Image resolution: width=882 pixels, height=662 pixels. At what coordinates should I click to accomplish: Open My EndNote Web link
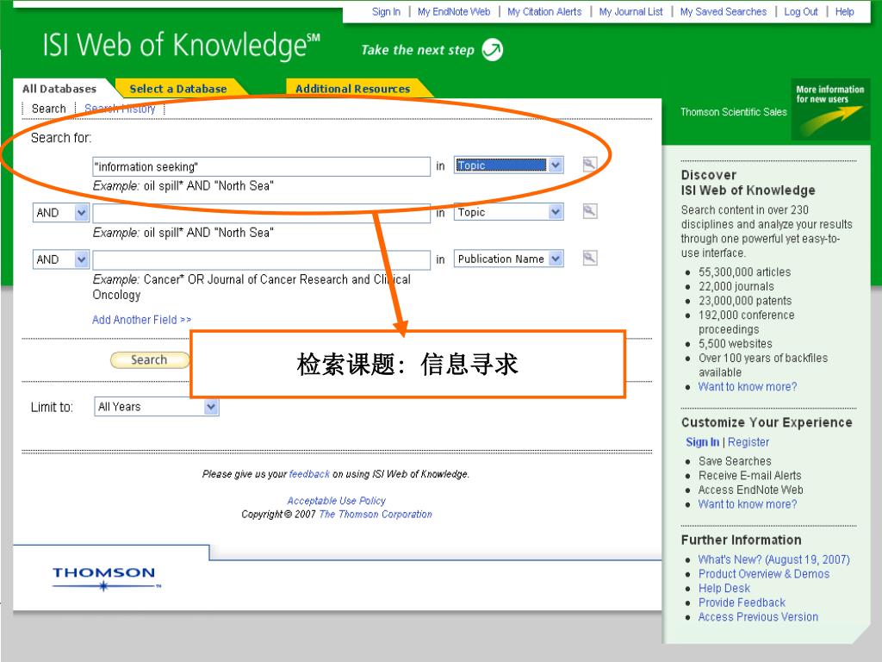click(x=454, y=12)
